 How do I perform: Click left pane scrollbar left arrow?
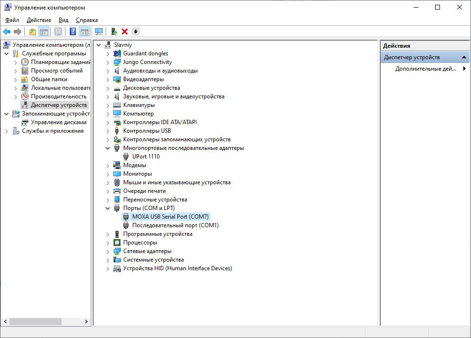(x=5, y=321)
